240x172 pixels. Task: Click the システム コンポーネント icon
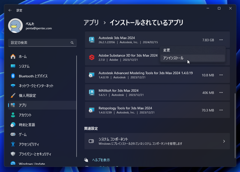pyautogui.click(x=91, y=141)
